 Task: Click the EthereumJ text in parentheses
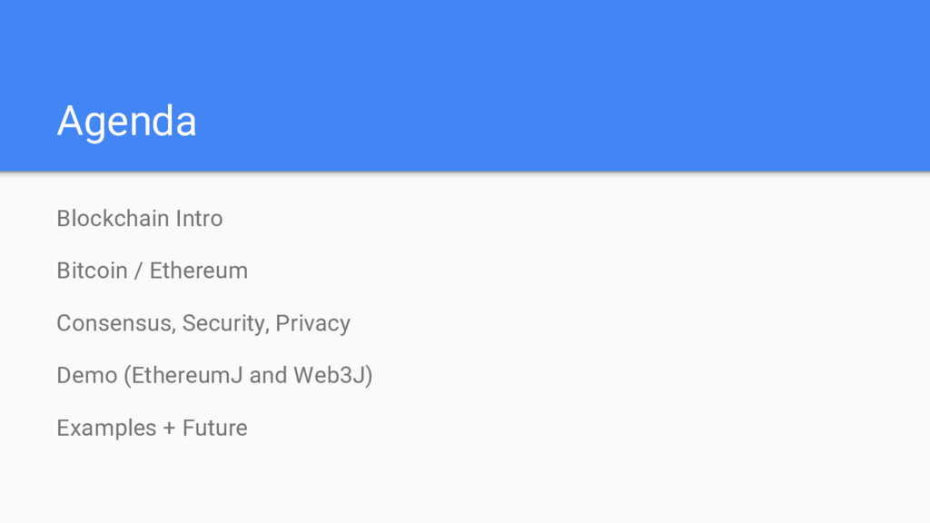[187, 375]
